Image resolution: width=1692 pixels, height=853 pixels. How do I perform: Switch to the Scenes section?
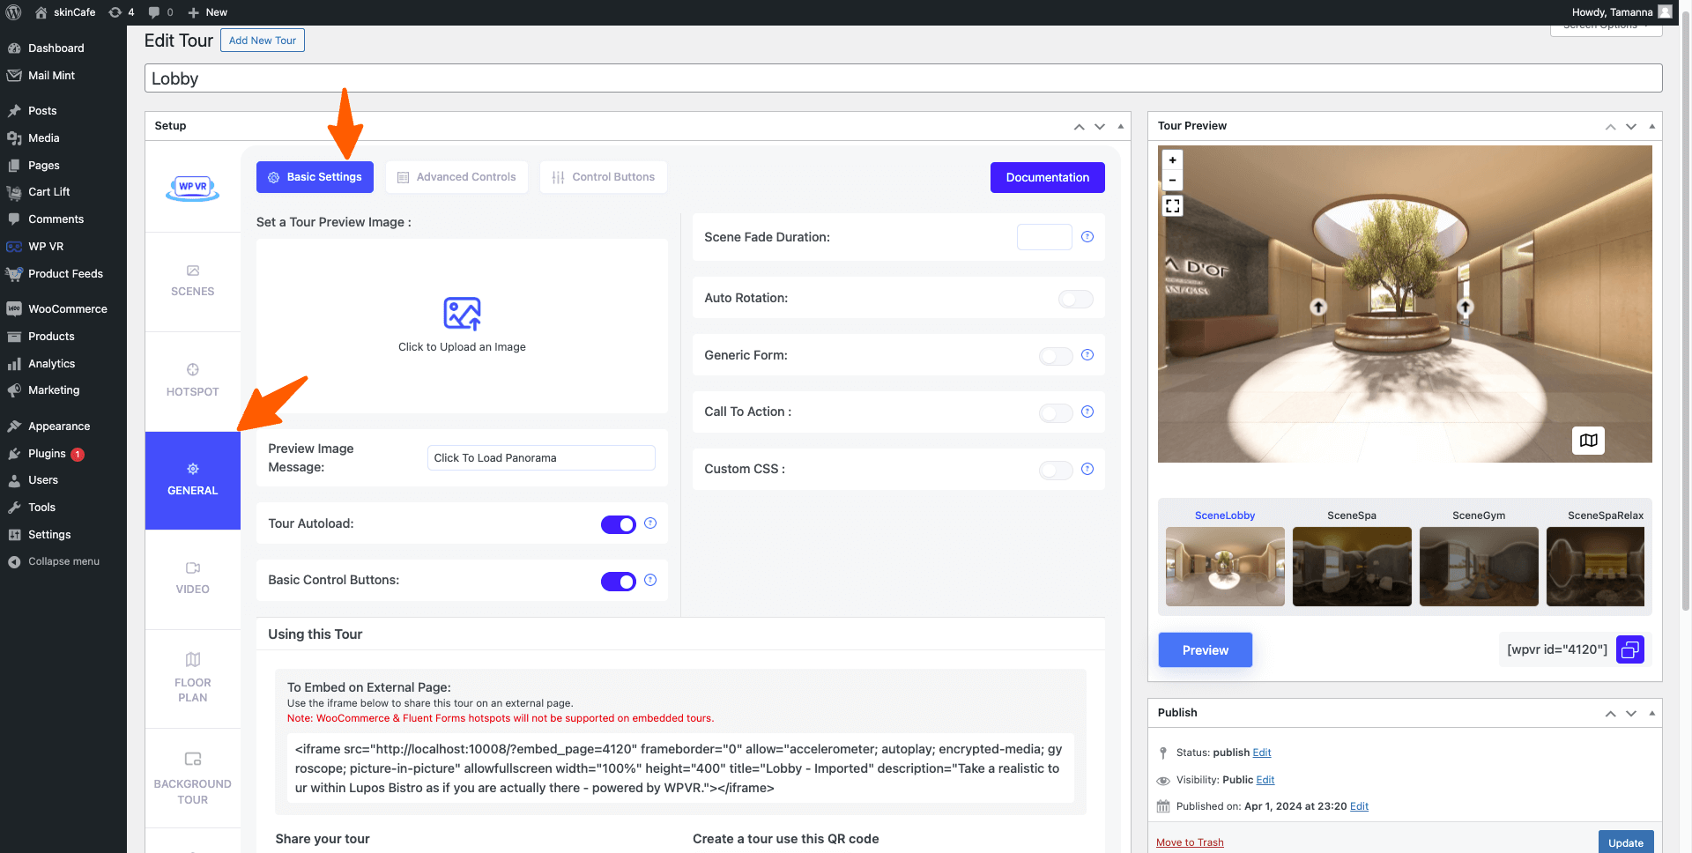(193, 282)
